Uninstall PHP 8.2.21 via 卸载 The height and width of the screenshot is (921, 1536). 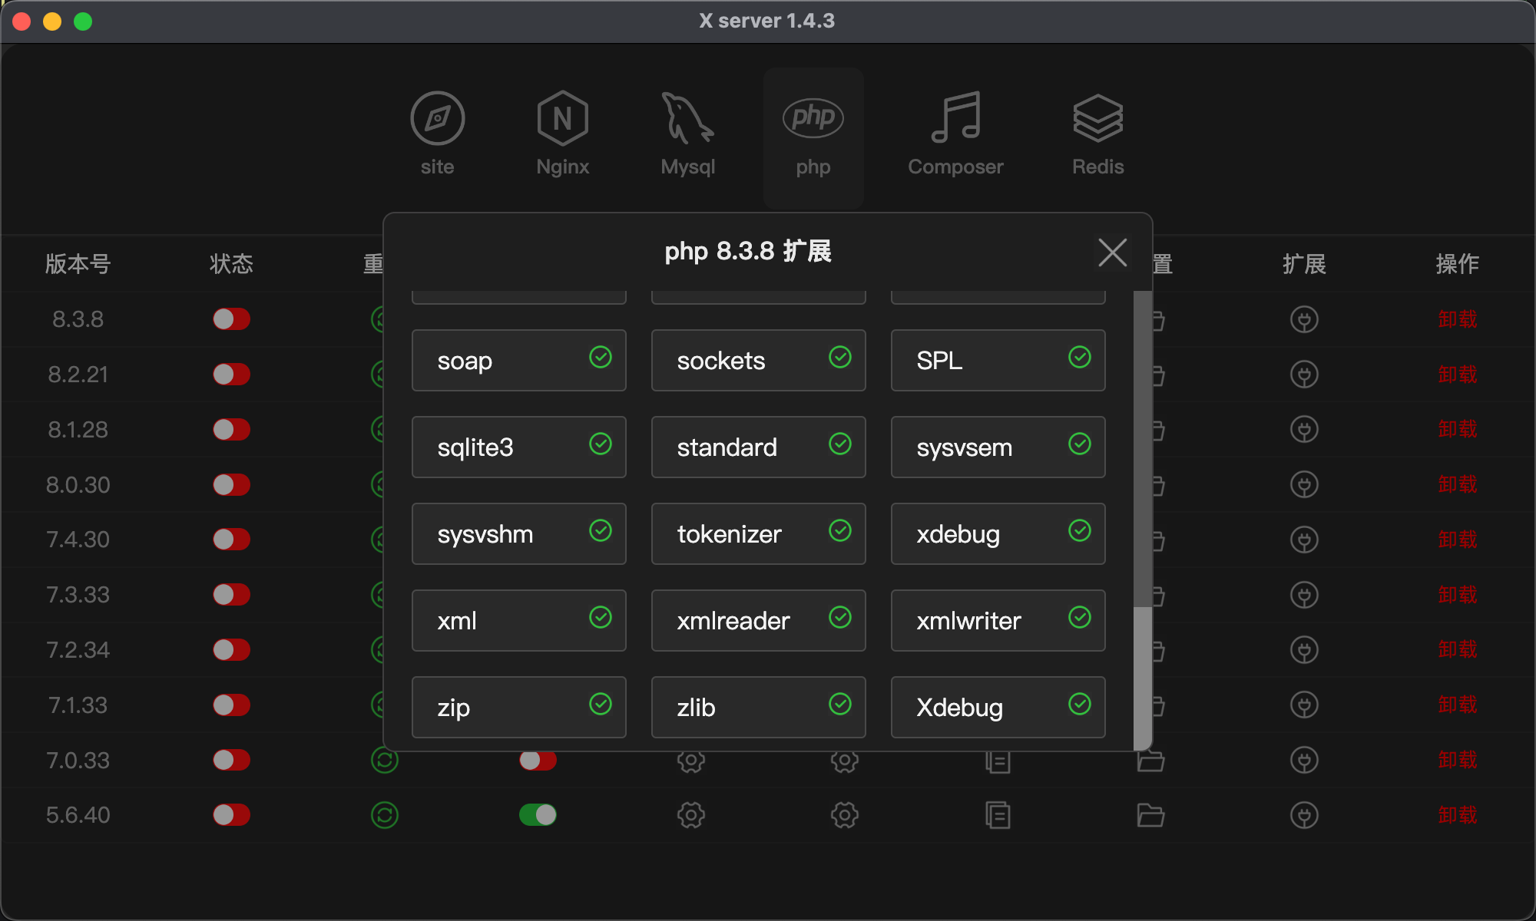(x=1457, y=375)
